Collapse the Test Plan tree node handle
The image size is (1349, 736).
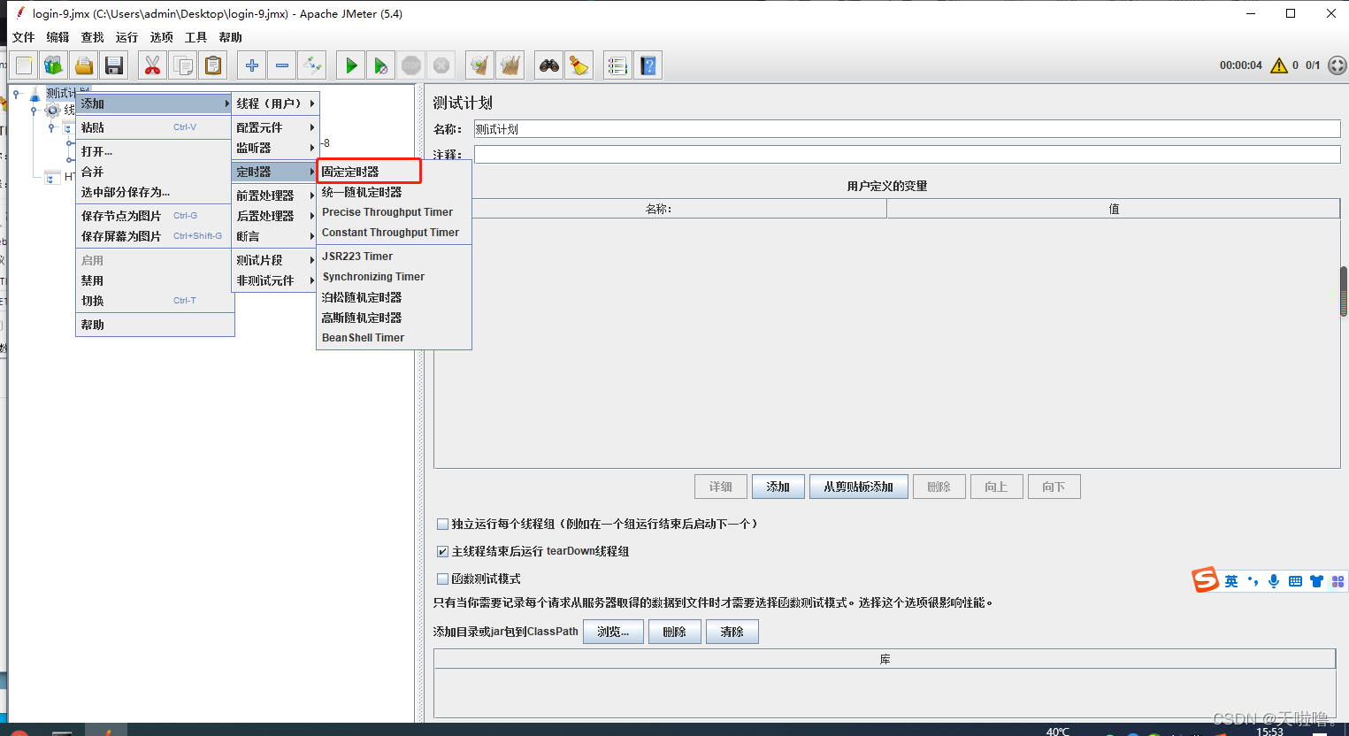16,94
